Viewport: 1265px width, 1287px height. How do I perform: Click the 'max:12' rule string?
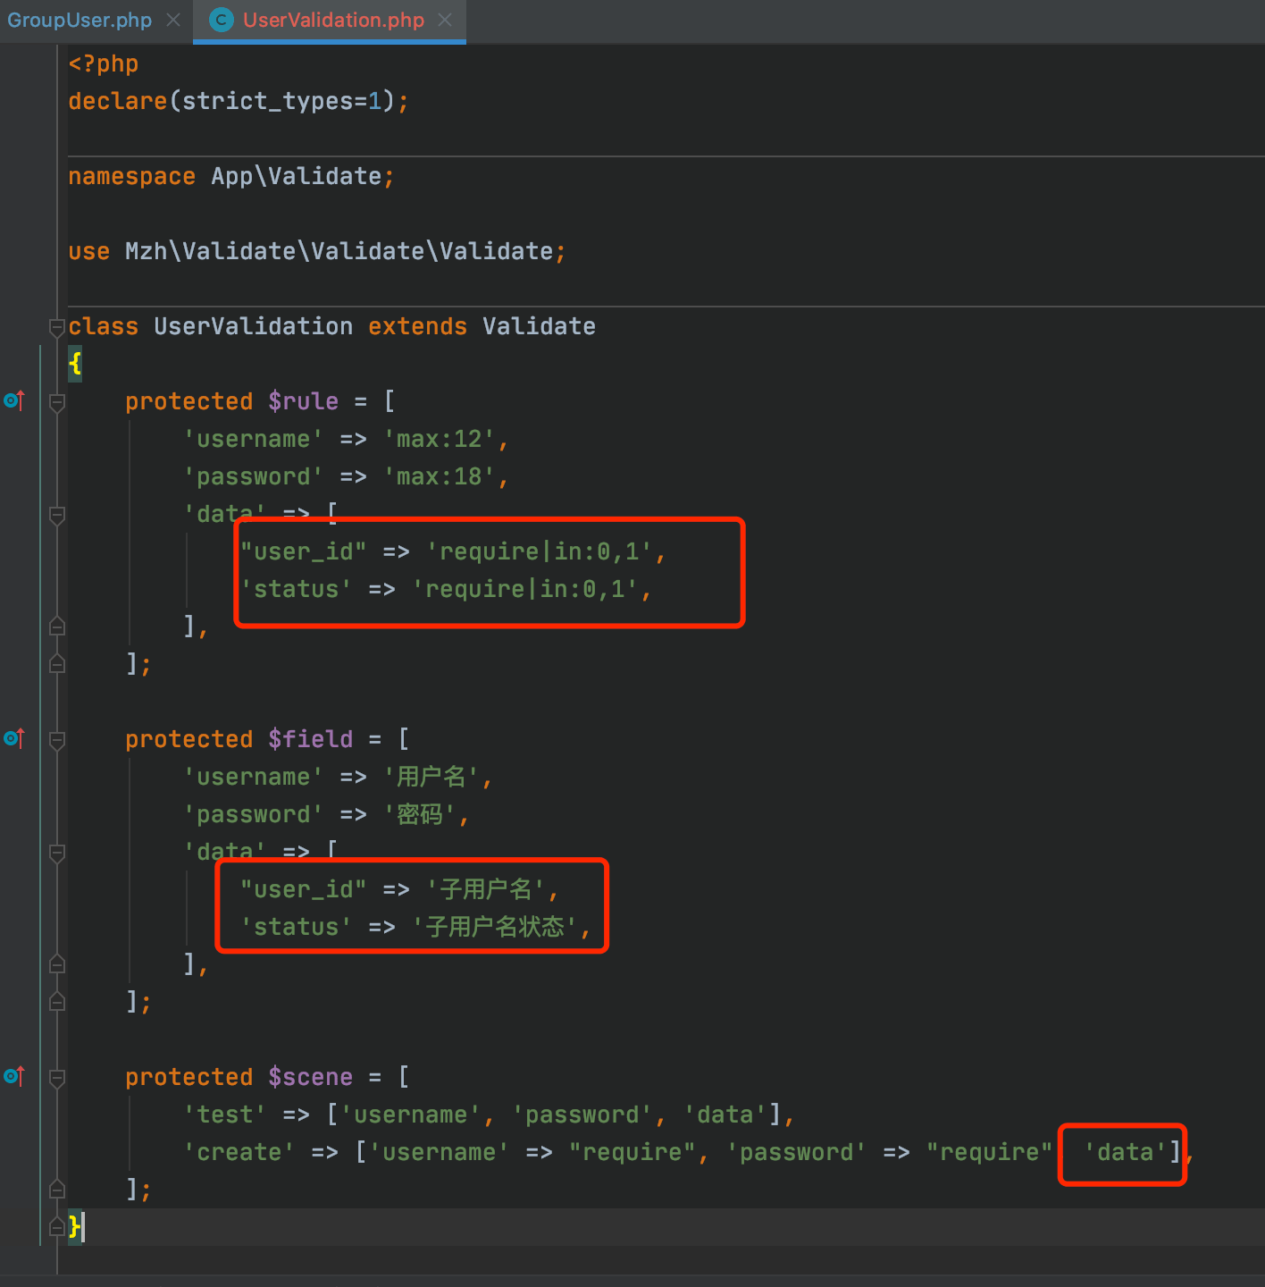[x=440, y=439]
